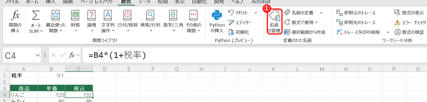The image size is (427, 102).
Task: Select cell B1 containing 0.1
Action: click(51, 75)
